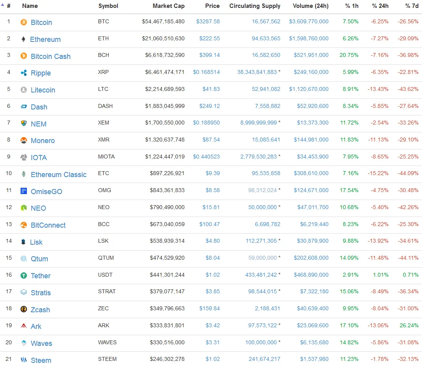This screenshot has height=368, width=446.
Task: Sort by % 1h column header
Action: point(352,6)
